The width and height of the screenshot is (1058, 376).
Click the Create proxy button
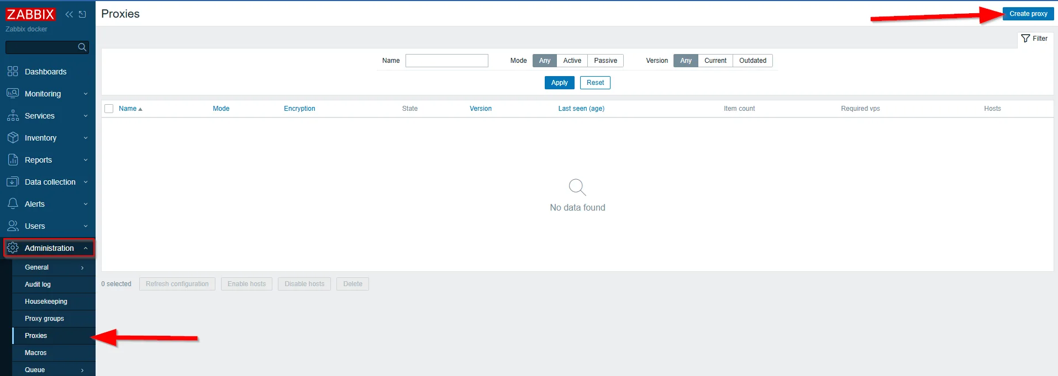point(1028,14)
